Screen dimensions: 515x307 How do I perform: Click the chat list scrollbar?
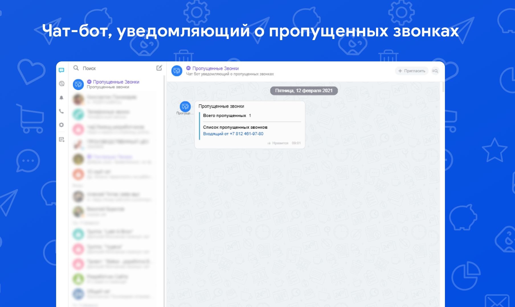164,171
